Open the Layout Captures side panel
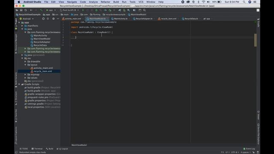This screenshot has height=154, width=274. [x=16, y=135]
